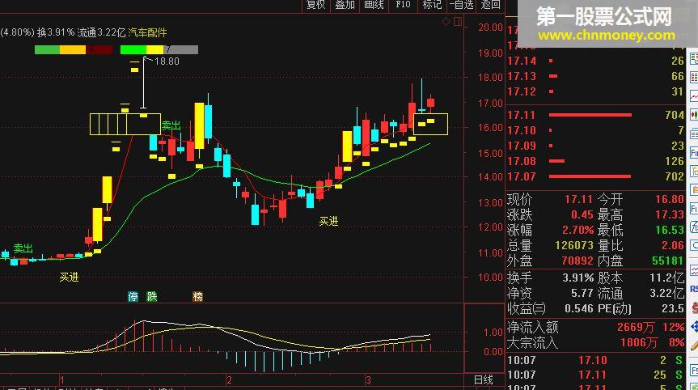Viewport: 698px width, 390px height.
Task: Open the F10 company info button
Action: click(403, 5)
